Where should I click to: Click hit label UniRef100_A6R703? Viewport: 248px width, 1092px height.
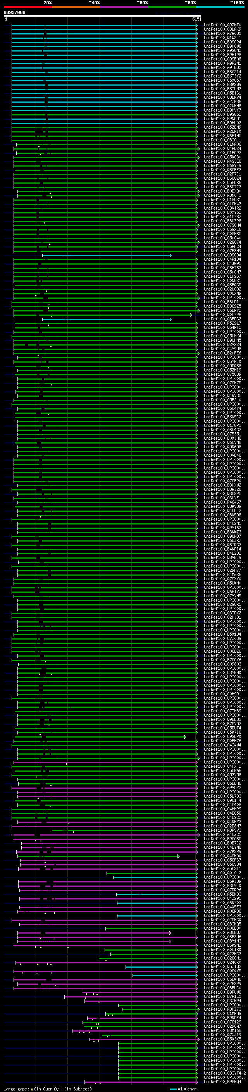tap(222, 903)
